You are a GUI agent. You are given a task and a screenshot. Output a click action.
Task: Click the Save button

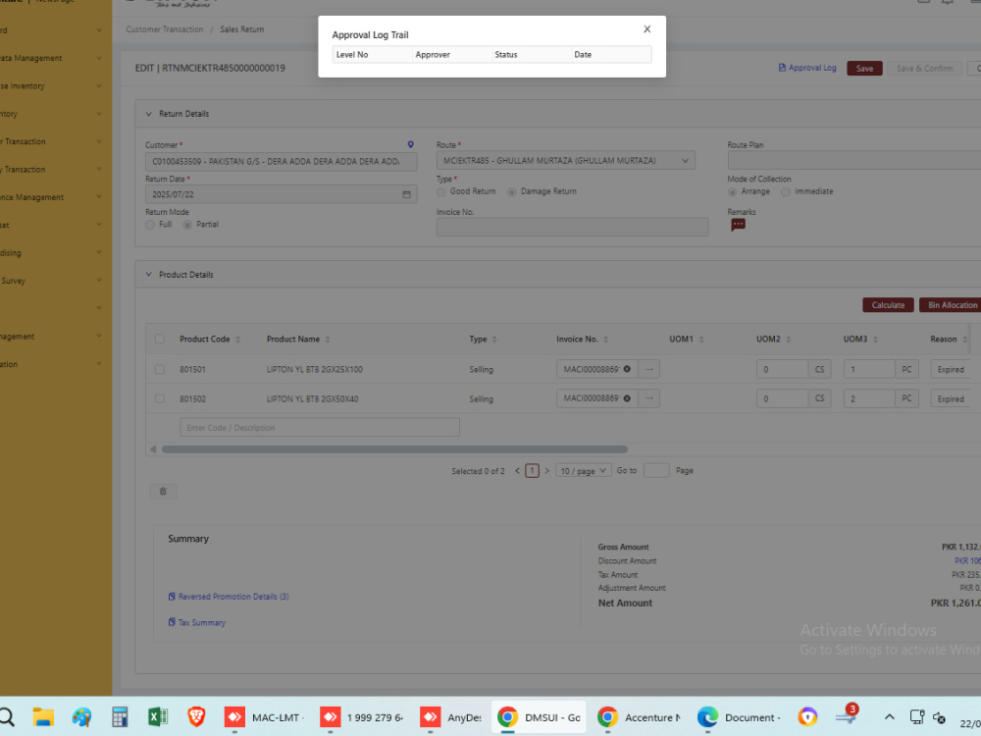[864, 69]
